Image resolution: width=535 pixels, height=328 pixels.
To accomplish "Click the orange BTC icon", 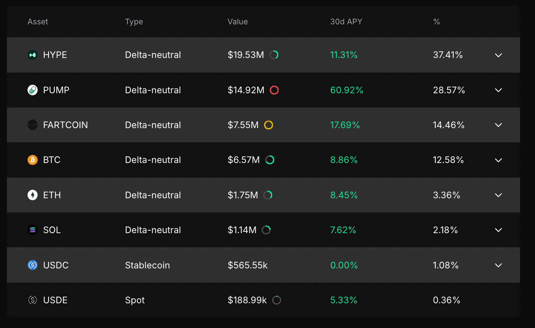I will click(x=32, y=160).
